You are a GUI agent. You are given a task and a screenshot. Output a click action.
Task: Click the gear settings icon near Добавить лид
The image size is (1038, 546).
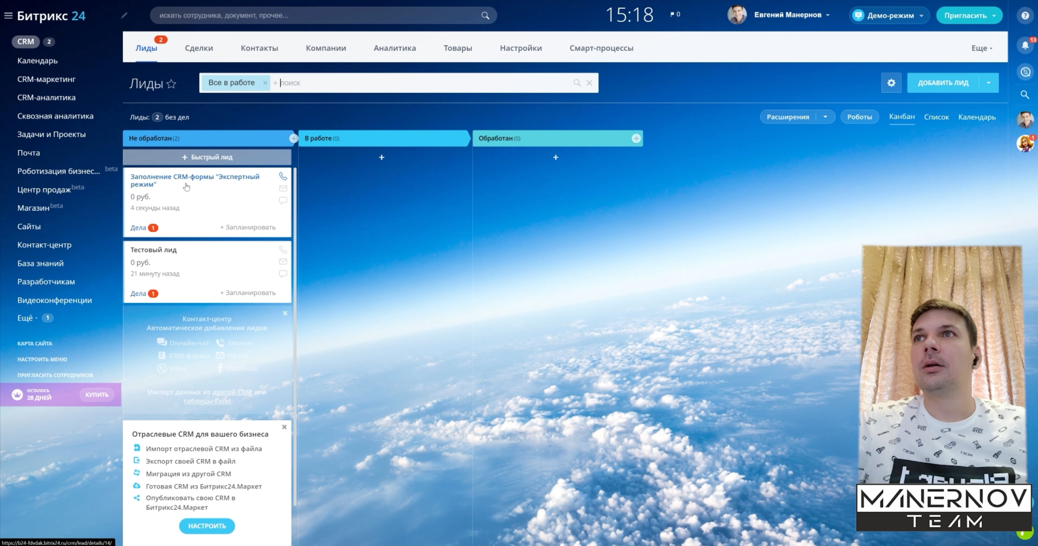tap(891, 83)
